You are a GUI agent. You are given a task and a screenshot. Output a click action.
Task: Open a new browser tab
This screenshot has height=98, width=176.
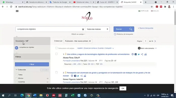146,2
